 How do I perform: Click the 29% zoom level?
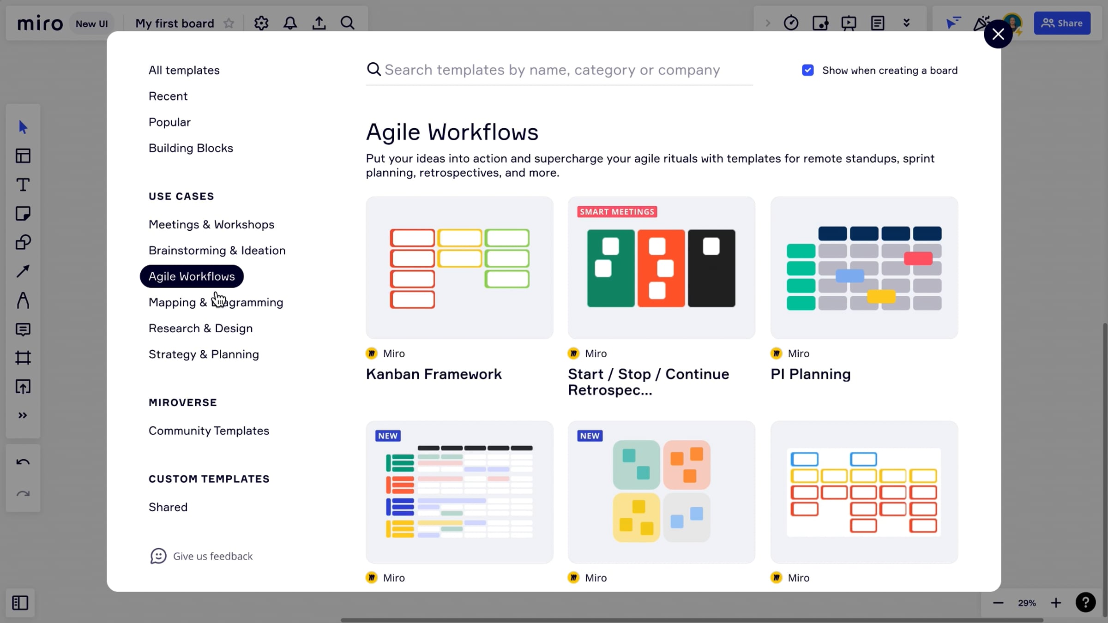[x=1027, y=603]
